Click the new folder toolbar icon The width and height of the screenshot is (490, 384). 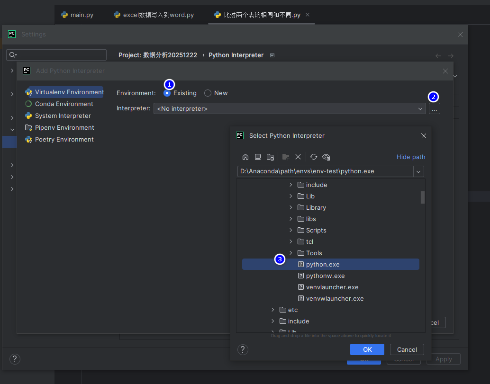(286, 157)
